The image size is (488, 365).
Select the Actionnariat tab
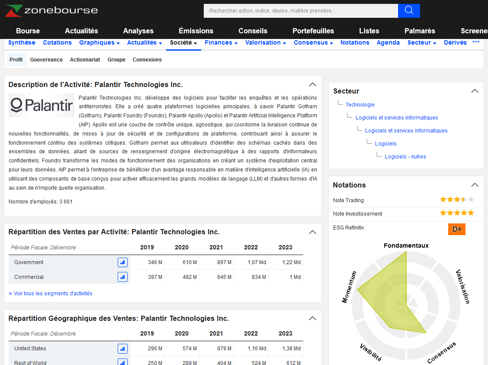pyautogui.click(x=85, y=60)
